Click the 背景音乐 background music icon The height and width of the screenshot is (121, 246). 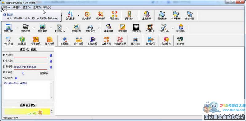pyautogui.click(x=36, y=41)
